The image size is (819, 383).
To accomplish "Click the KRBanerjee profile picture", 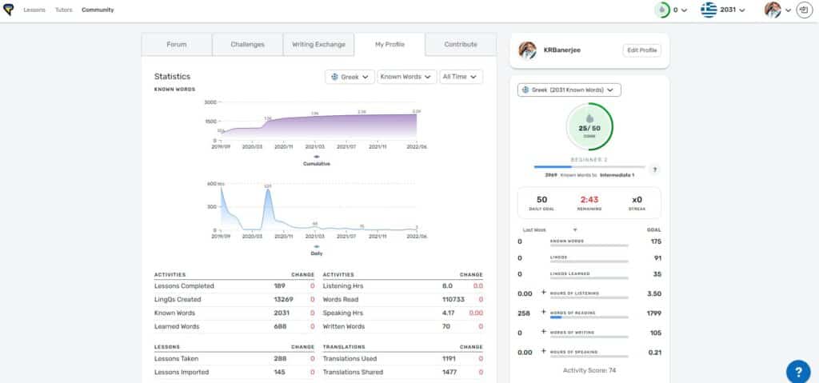I will click(x=527, y=50).
